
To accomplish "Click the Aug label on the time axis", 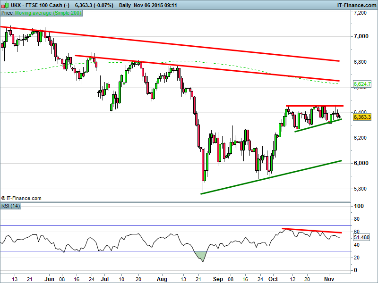I will click(163, 279).
